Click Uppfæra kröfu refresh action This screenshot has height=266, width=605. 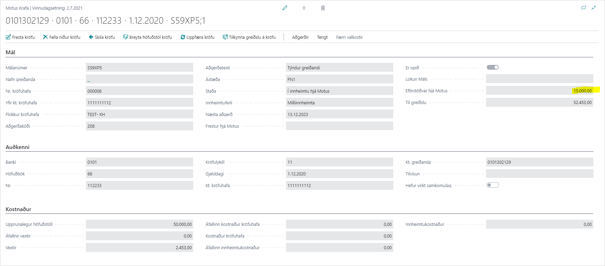(197, 37)
